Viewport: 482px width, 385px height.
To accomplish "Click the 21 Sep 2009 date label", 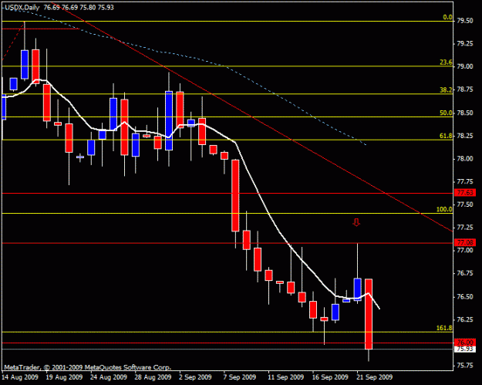I will point(375,377).
